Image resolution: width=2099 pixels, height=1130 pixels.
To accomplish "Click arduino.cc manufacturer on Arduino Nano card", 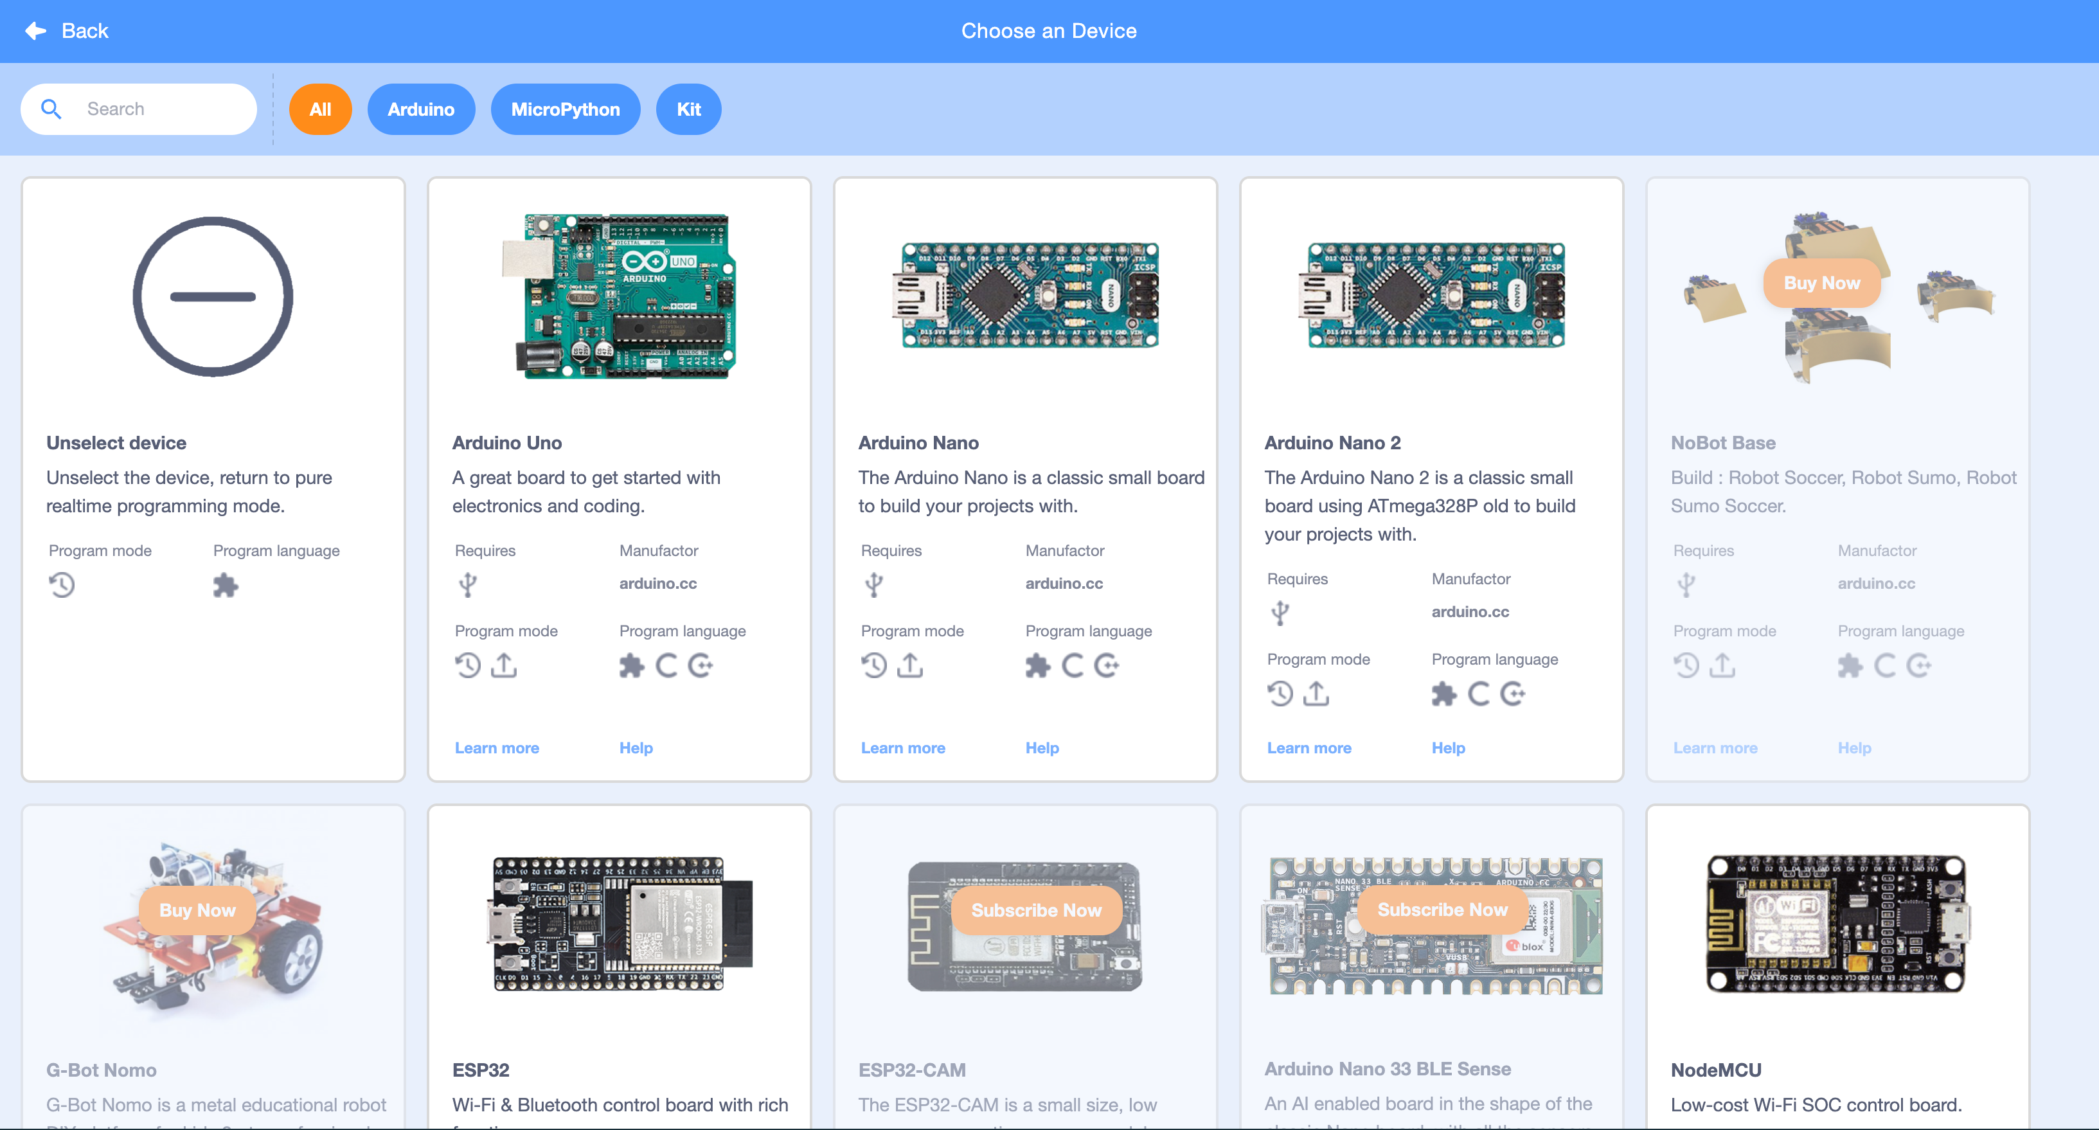I will pos(1064,584).
